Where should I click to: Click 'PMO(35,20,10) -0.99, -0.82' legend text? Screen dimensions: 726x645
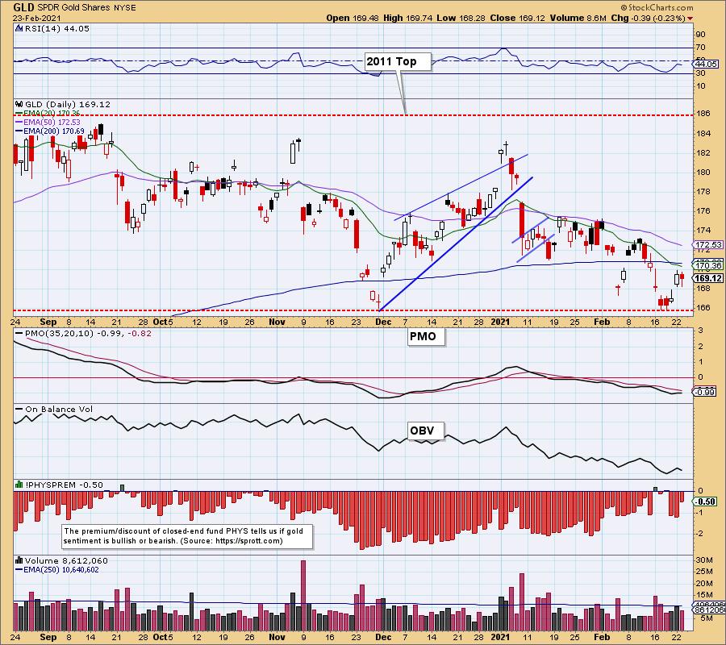88,333
